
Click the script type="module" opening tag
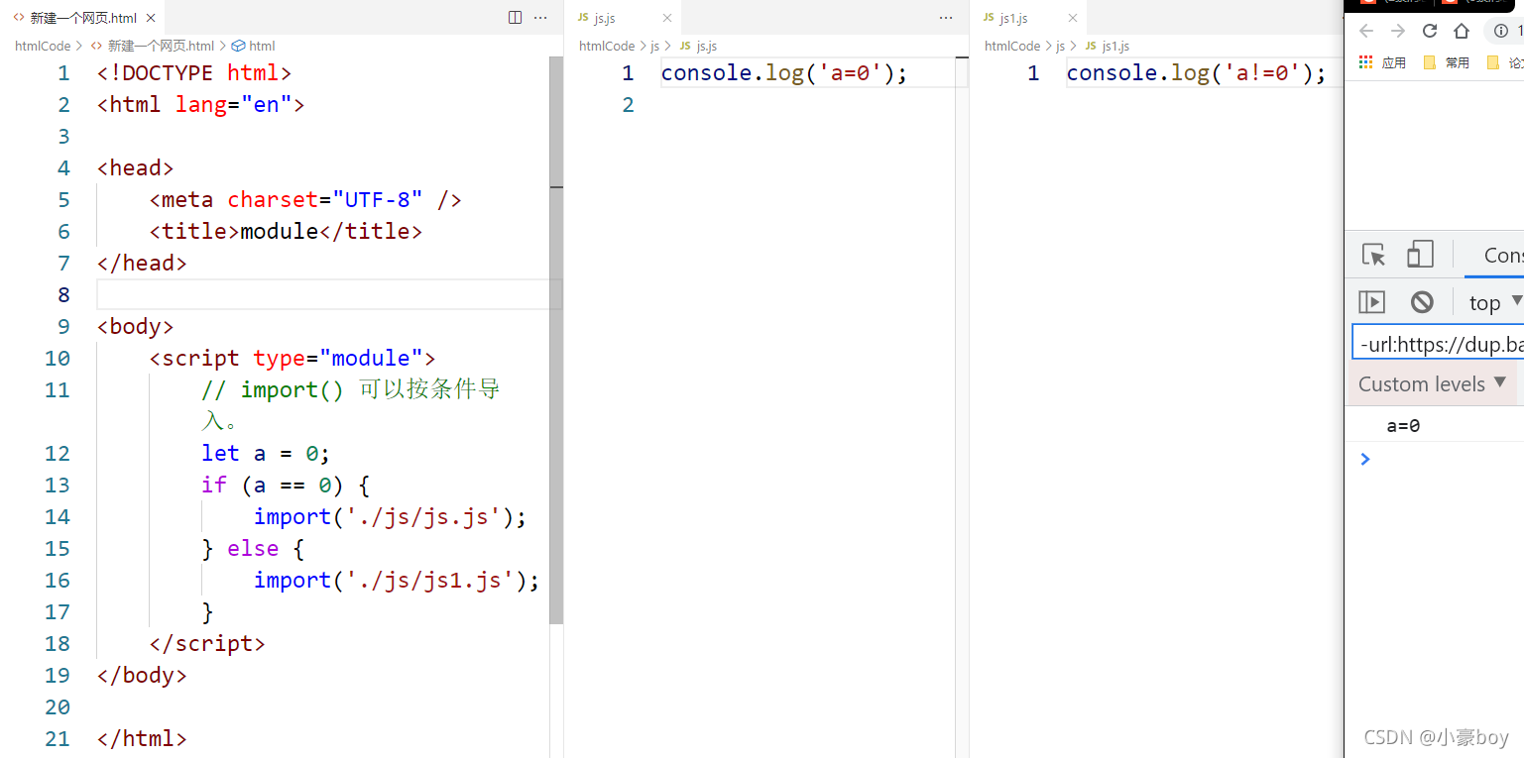[293, 358]
